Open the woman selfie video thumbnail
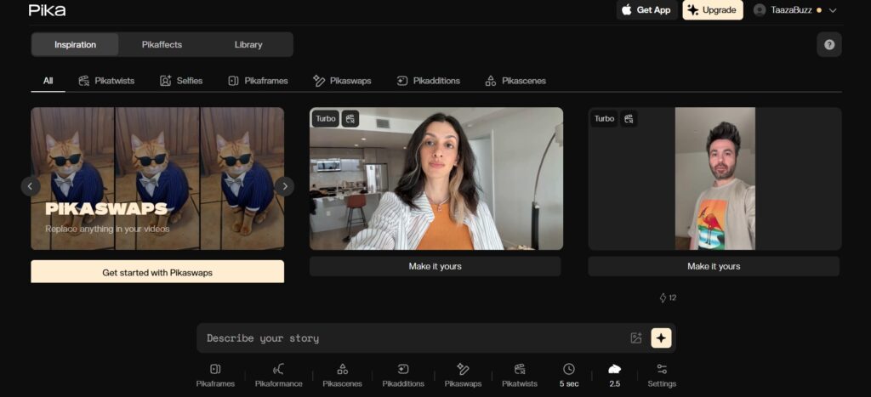The width and height of the screenshot is (871, 397). (x=436, y=179)
